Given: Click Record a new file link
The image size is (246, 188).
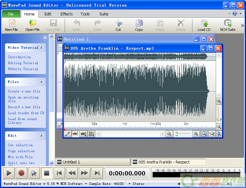Looking at the screenshot, I should 24,107.
